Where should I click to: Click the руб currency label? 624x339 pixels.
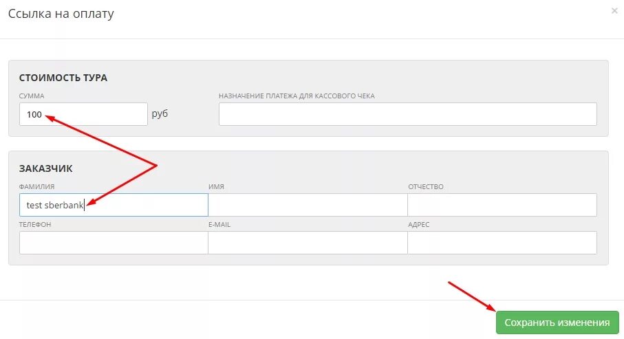160,113
